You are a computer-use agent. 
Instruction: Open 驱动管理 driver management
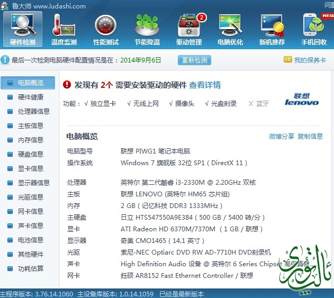(189, 30)
